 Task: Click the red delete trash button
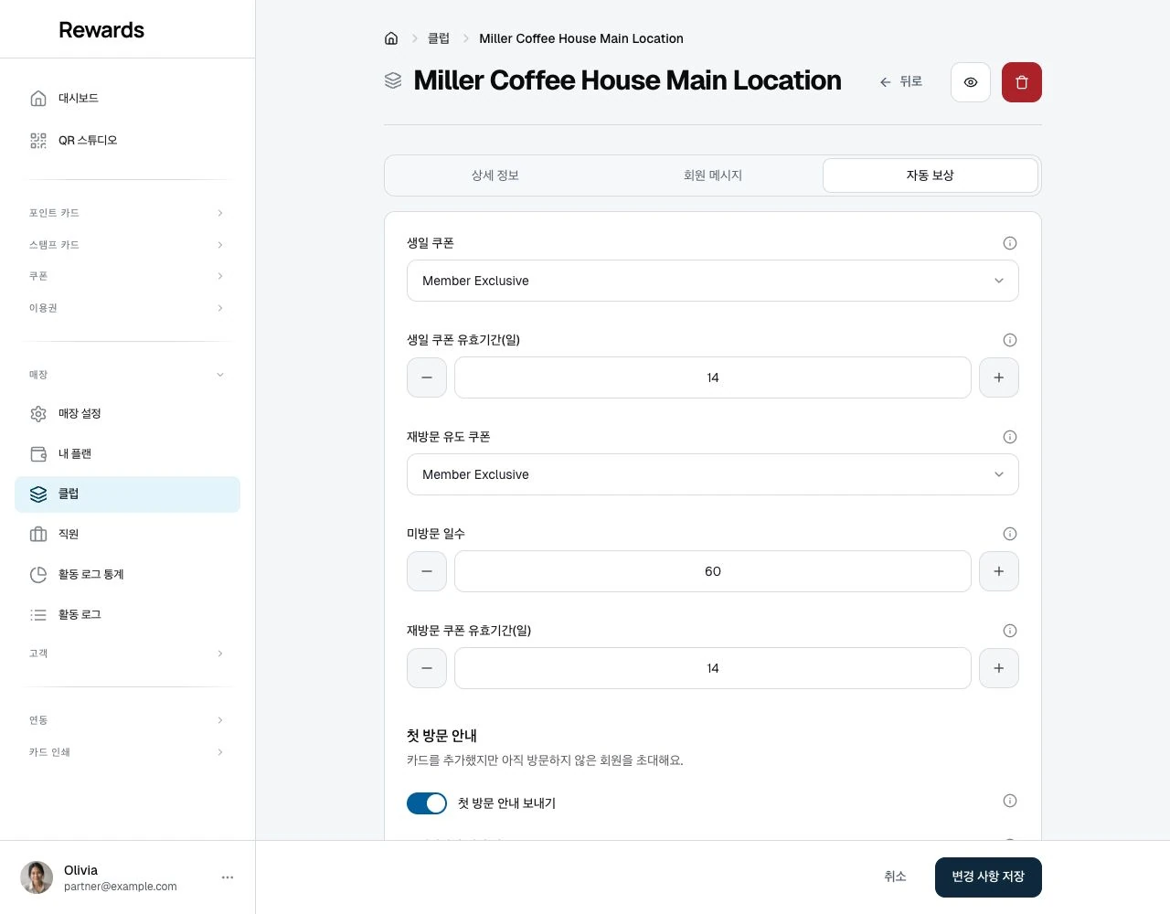1022,82
